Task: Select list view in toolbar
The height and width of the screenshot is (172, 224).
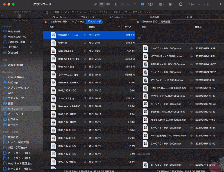Action: tap(101, 4)
